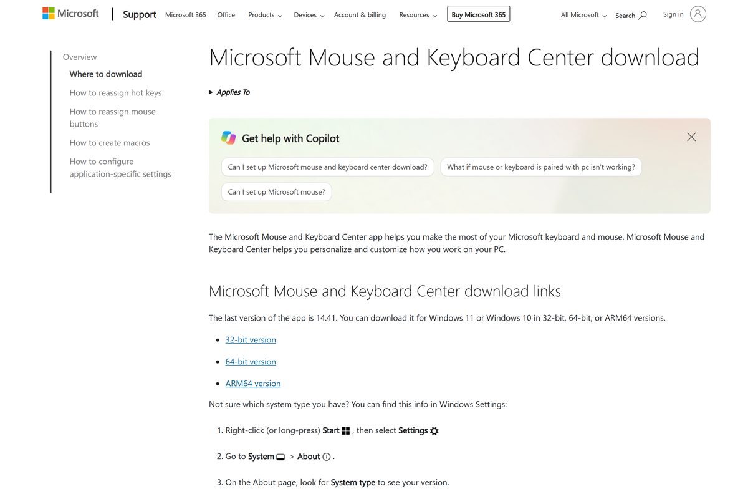Click the About info icon in step 2
Screen dimensions: 748x494
pyautogui.click(x=327, y=457)
